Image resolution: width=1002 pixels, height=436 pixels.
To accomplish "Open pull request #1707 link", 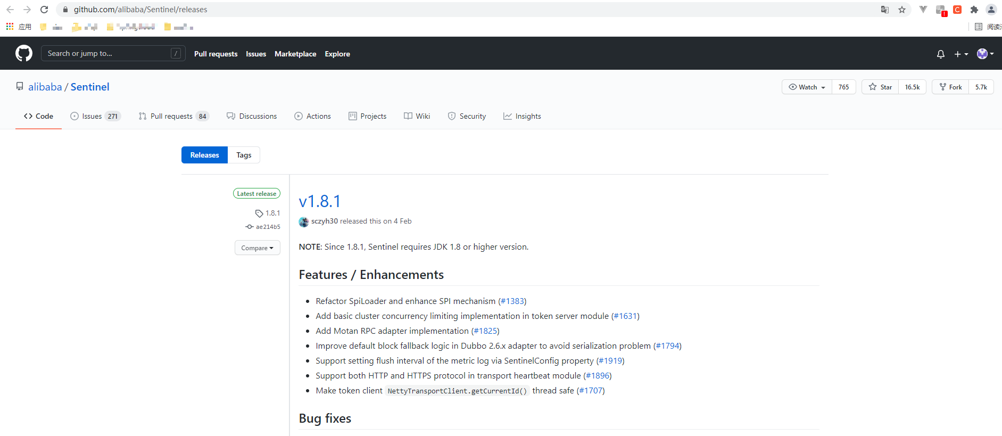I will tap(591, 391).
